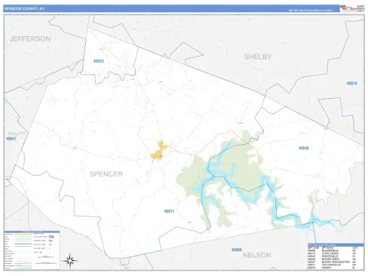368x276 pixels.
Task: Click the scale bar in the legend
Action: [x=46, y=264]
